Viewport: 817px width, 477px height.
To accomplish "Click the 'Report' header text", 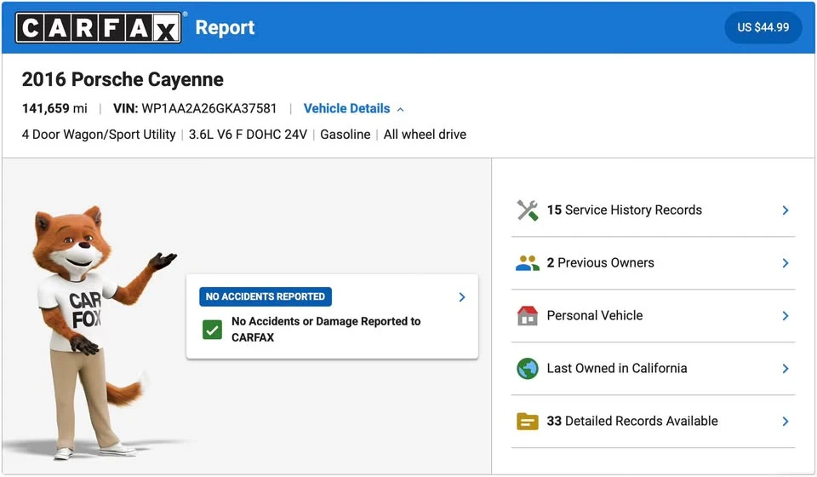I will pos(225,27).
